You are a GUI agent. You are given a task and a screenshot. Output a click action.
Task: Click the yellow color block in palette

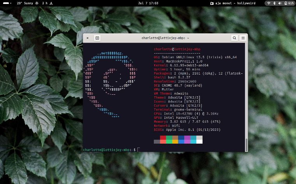point(175,141)
